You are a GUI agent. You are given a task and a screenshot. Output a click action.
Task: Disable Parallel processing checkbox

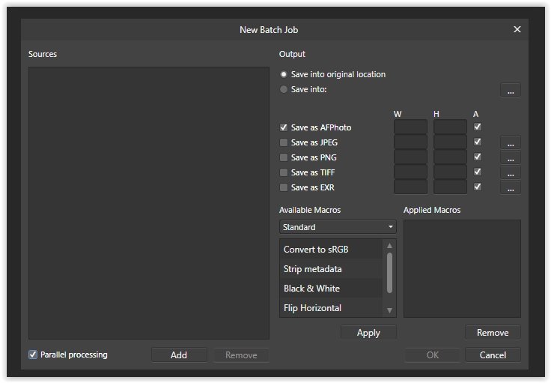point(33,355)
